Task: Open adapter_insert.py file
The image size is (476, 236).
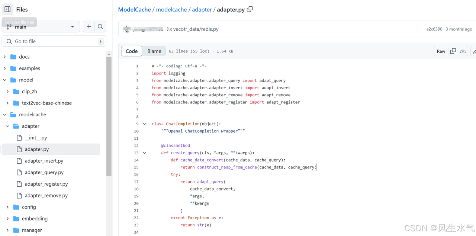Action: pyautogui.click(x=44, y=161)
